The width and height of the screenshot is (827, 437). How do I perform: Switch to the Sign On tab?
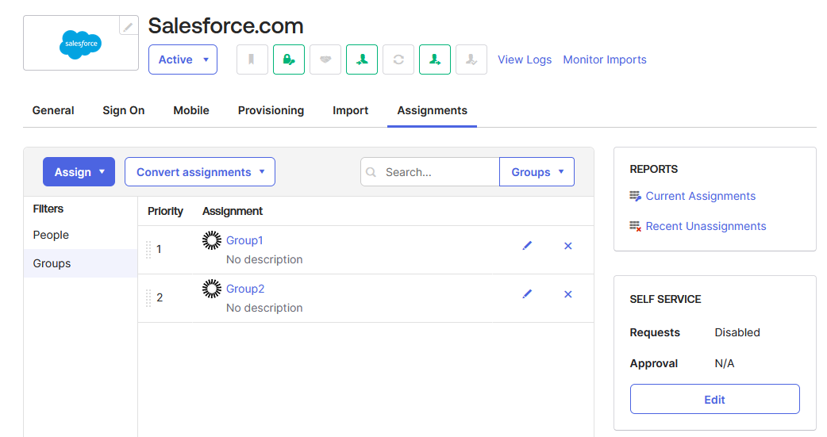pyautogui.click(x=123, y=110)
